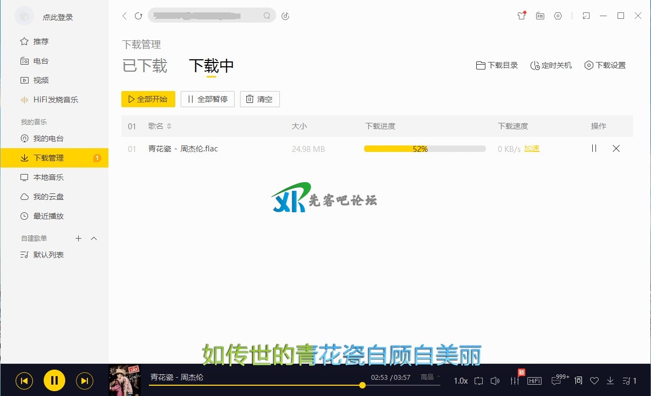Toggle the loop playback mode icon
The width and height of the screenshot is (651, 396).
[478, 381]
